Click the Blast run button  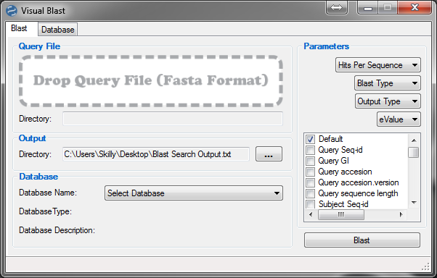pos(362,240)
